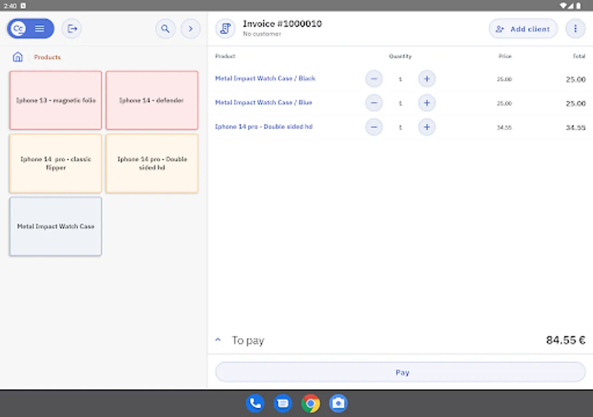Viewport: 593px width, 417px height.
Task: Decrease quantity of Watch Case / Blue
Action: 374,103
